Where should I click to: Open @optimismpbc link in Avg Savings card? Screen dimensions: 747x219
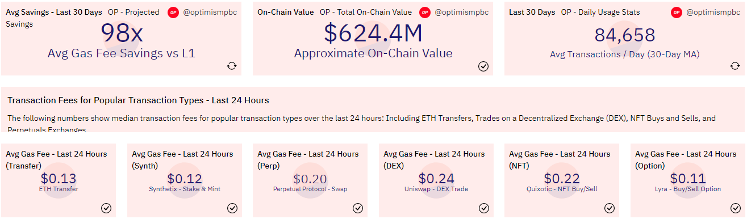tap(210, 12)
